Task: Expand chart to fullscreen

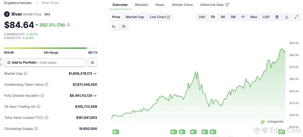Action: (x=296, y=17)
